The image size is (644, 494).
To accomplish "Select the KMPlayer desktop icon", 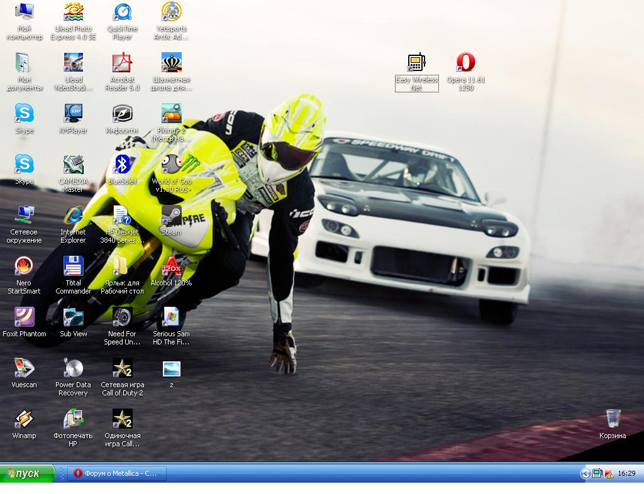I will point(74,114).
